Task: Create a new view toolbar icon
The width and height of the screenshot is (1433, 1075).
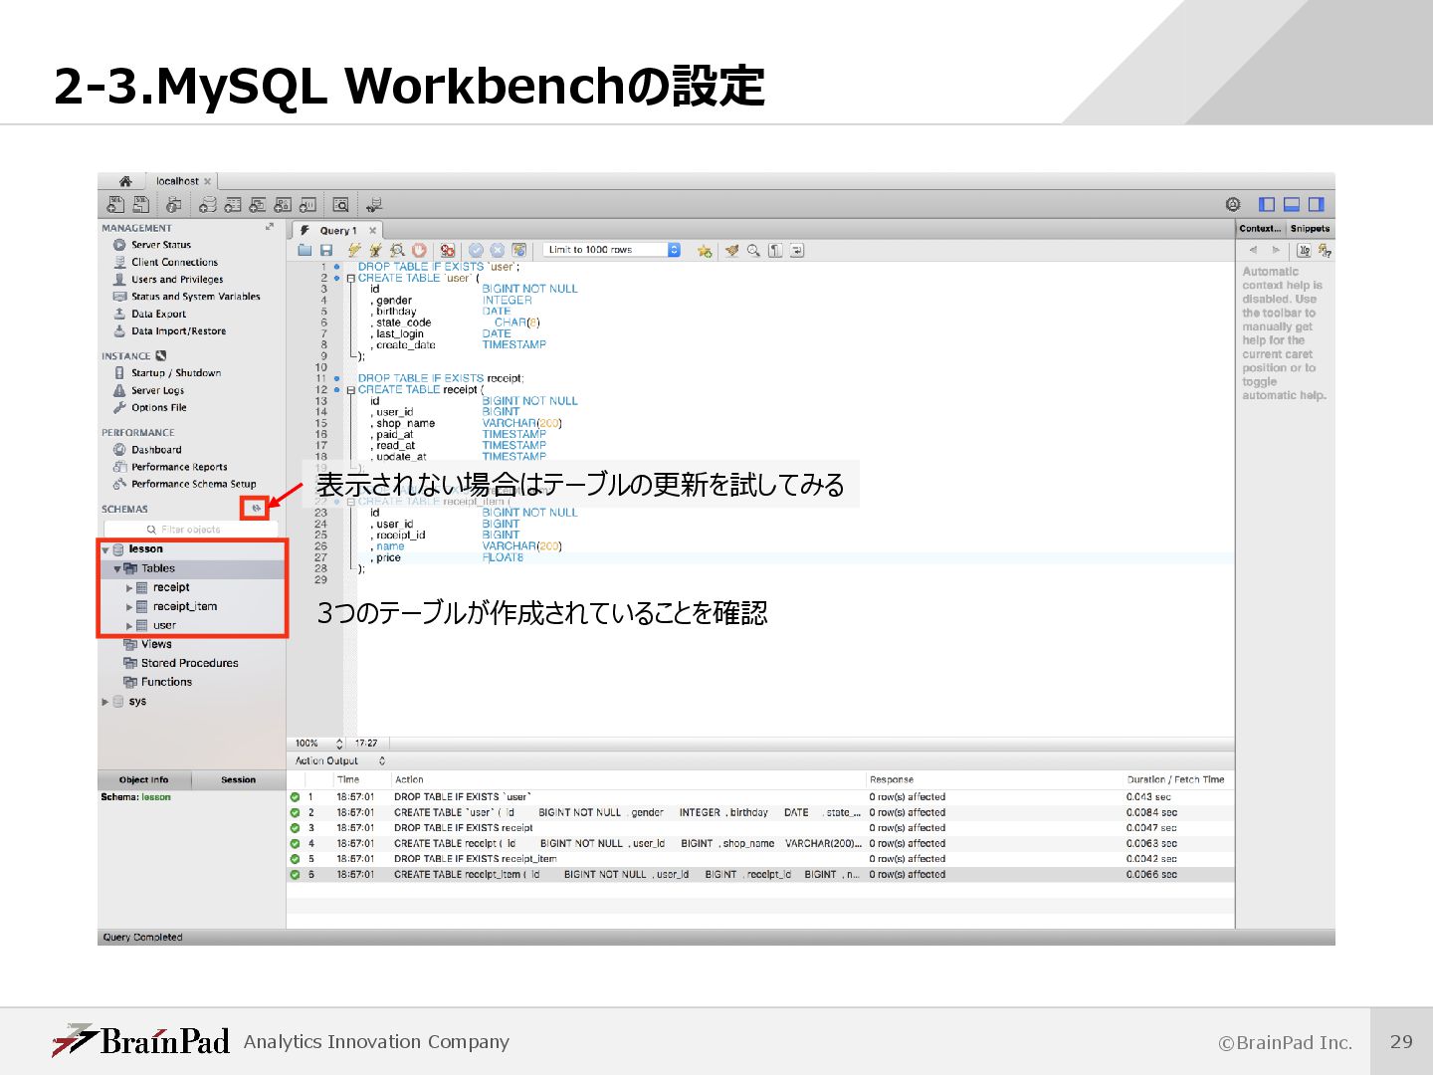Action: (x=258, y=205)
